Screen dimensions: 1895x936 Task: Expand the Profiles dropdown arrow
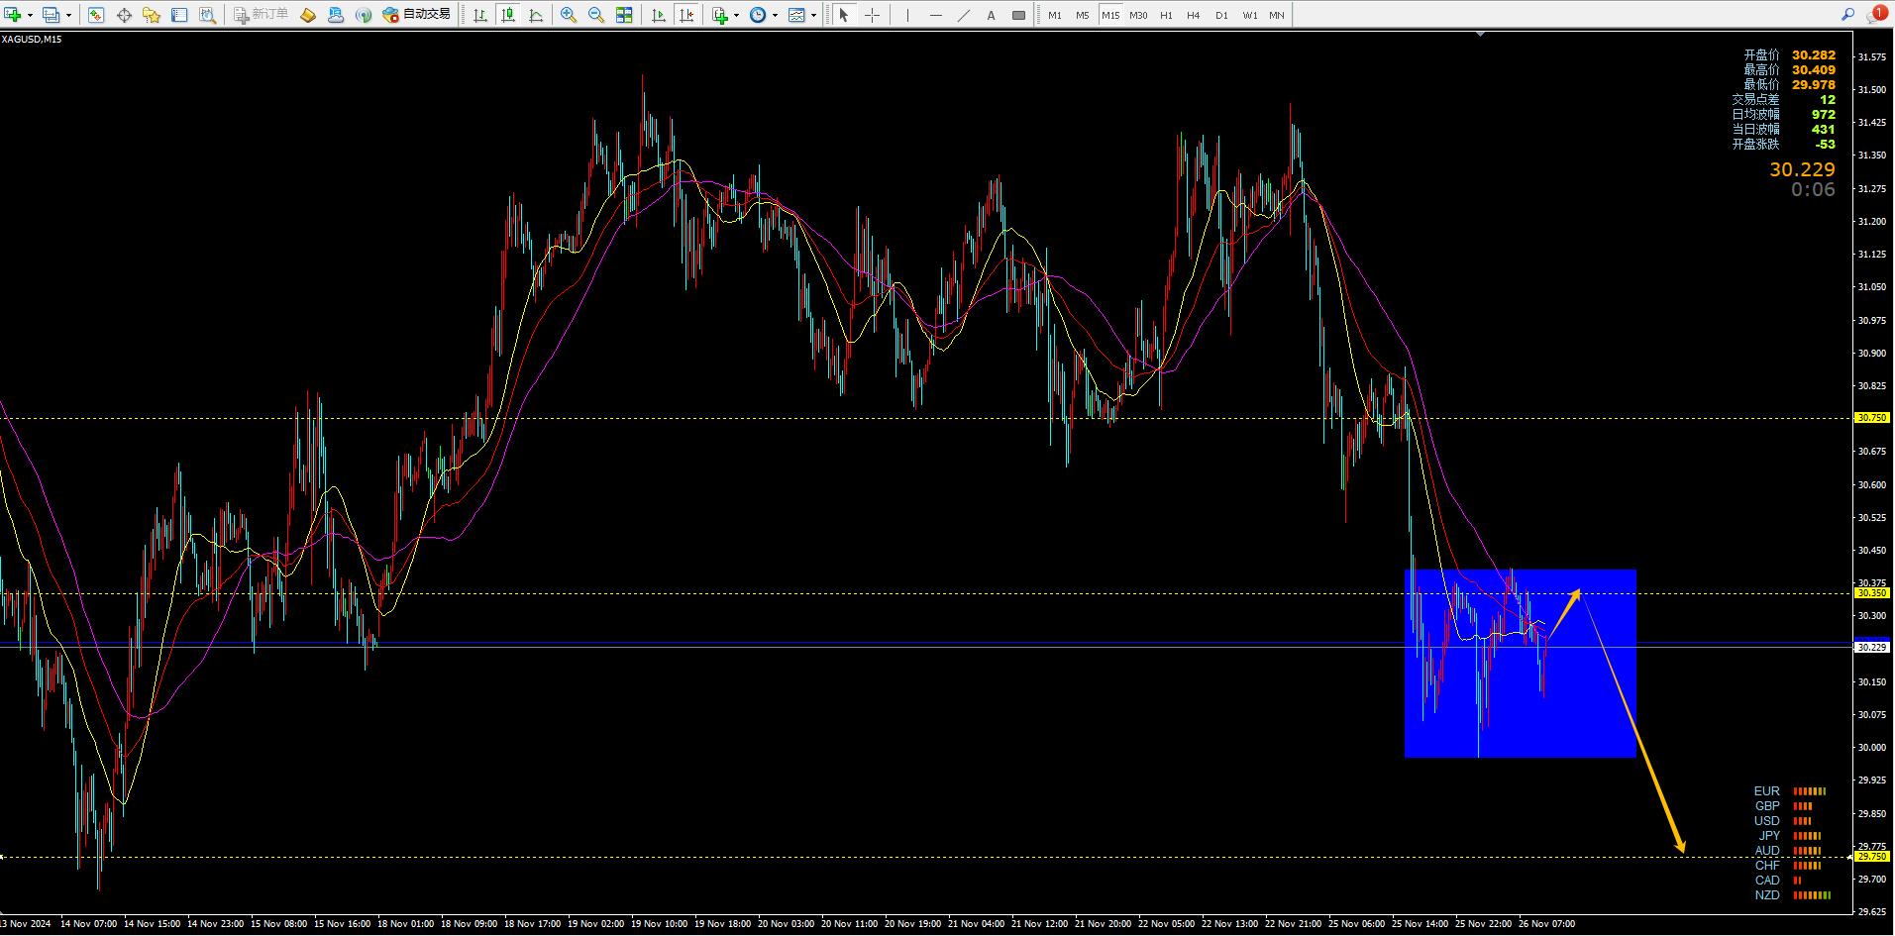tap(68, 15)
